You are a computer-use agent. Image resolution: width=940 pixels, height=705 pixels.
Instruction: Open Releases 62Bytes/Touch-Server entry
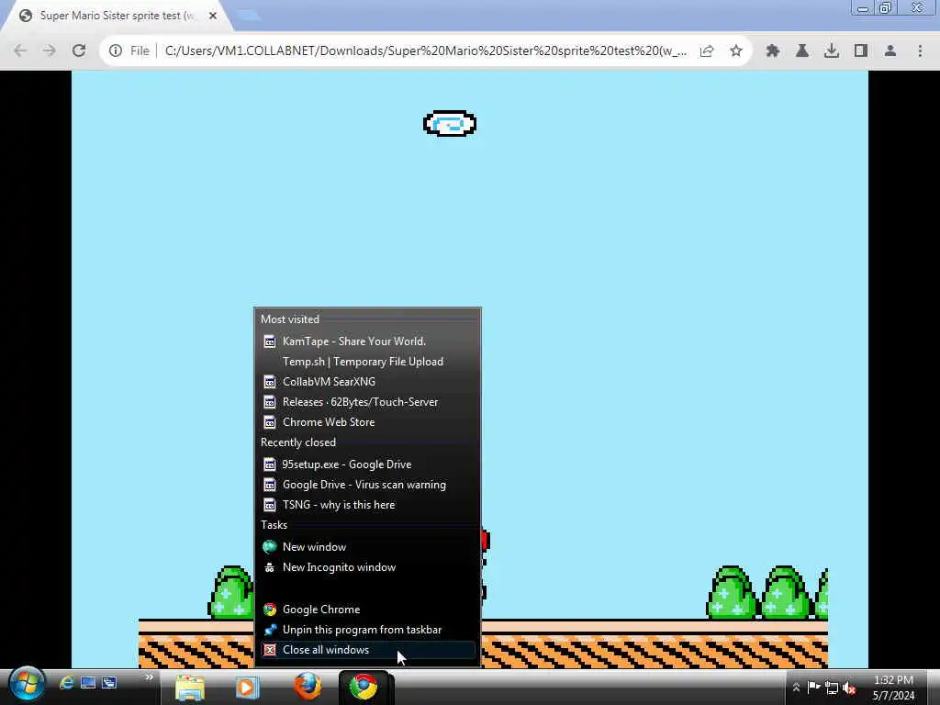(x=367, y=402)
